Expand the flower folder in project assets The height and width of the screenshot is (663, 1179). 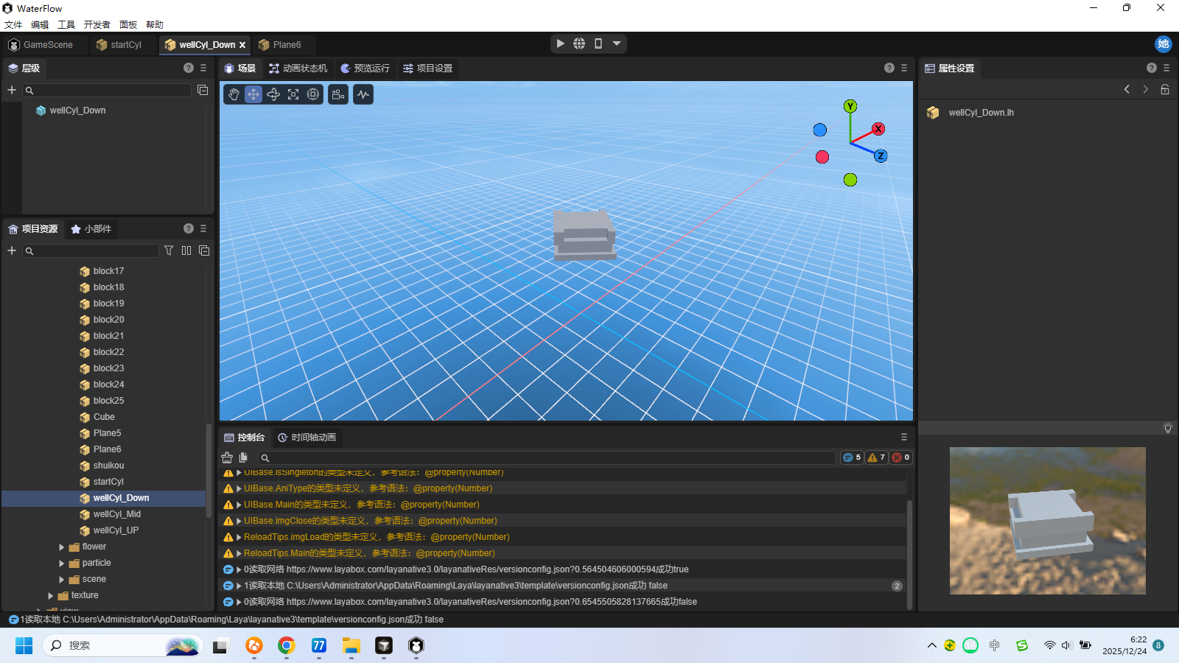coord(62,547)
